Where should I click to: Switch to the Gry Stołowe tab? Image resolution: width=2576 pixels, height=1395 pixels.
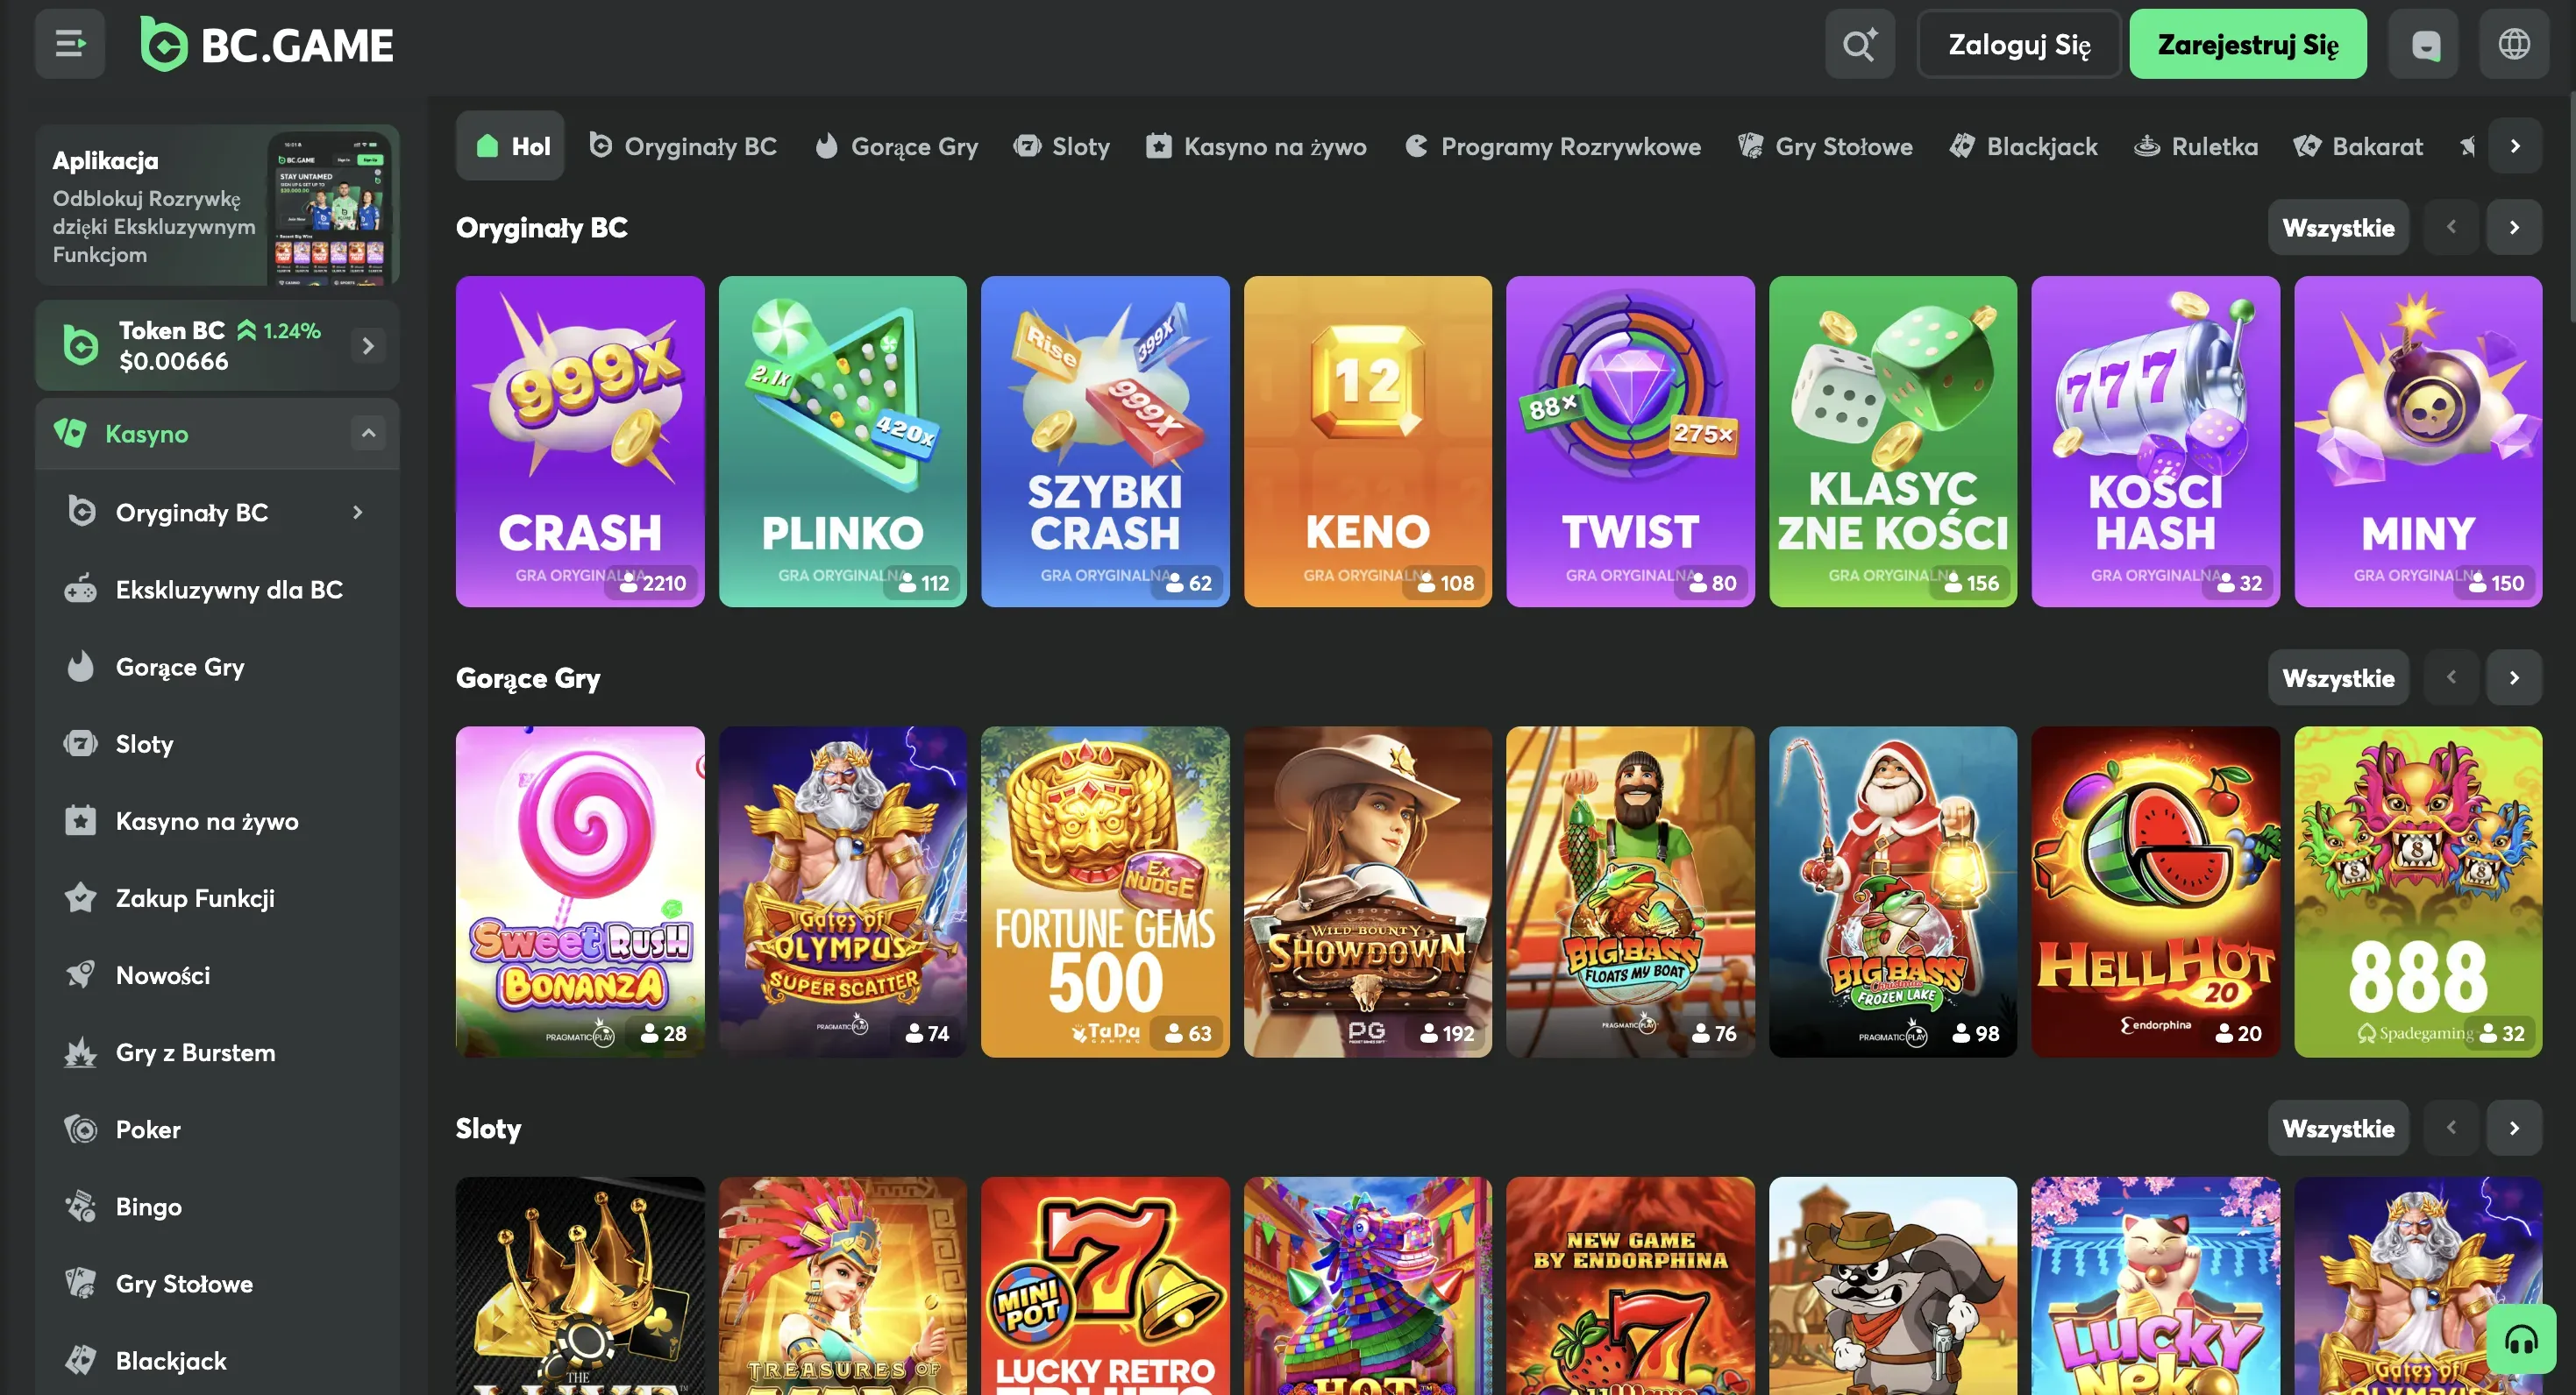point(1826,145)
